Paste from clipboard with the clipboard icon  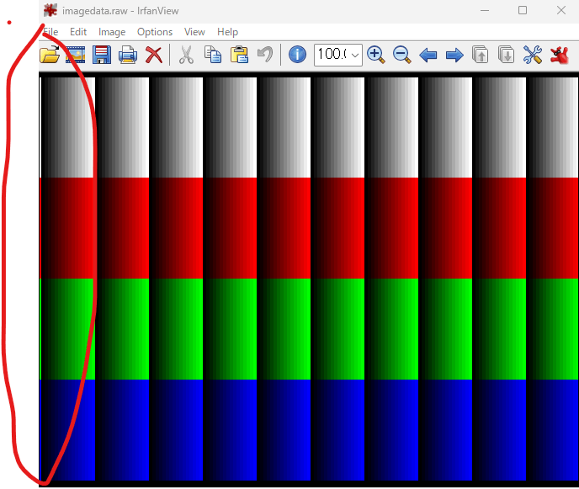pos(239,55)
